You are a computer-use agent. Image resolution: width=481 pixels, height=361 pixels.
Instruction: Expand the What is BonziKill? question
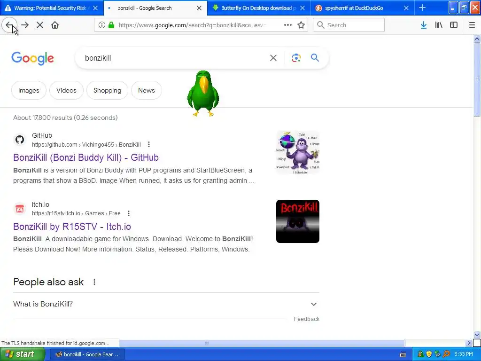[166, 304]
